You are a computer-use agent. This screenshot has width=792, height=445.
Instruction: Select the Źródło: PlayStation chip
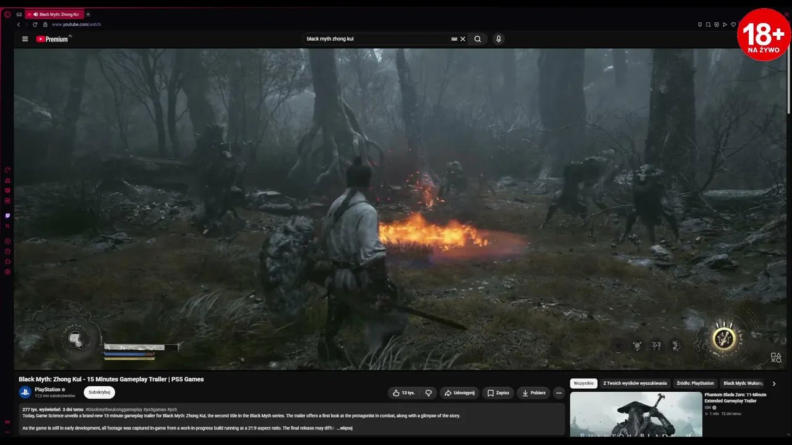click(695, 383)
